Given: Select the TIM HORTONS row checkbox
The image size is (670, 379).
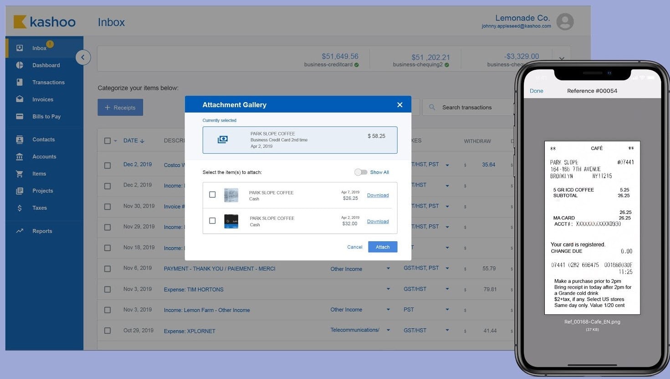Looking at the screenshot, I should click(x=107, y=289).
